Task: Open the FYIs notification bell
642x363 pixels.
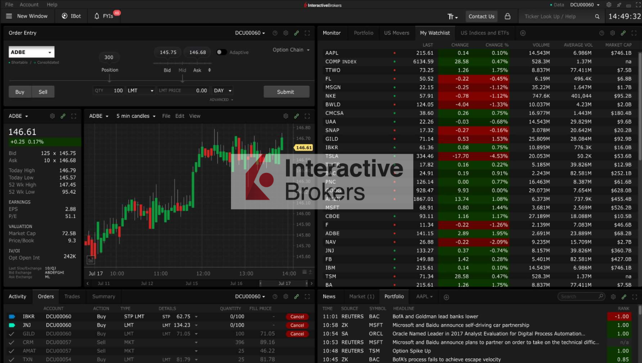Action: point(97,16)
